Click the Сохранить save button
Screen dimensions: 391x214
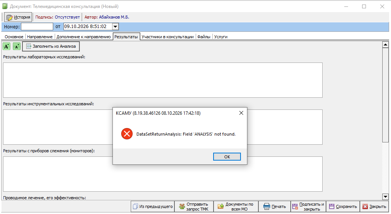(x=343, y=206)
